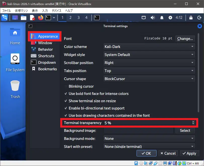204x166 pixels.
Task: Click the volume speaker icon in panel
Action: point(153,18)
